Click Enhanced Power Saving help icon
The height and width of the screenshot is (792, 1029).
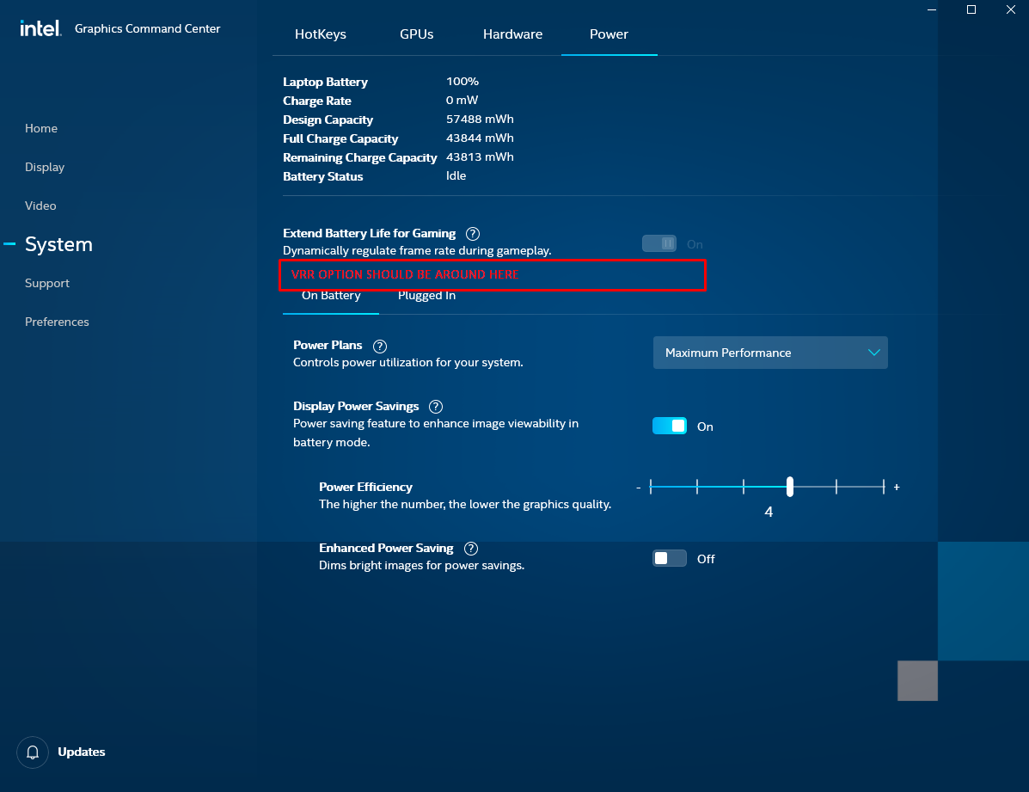pos(470,549)
